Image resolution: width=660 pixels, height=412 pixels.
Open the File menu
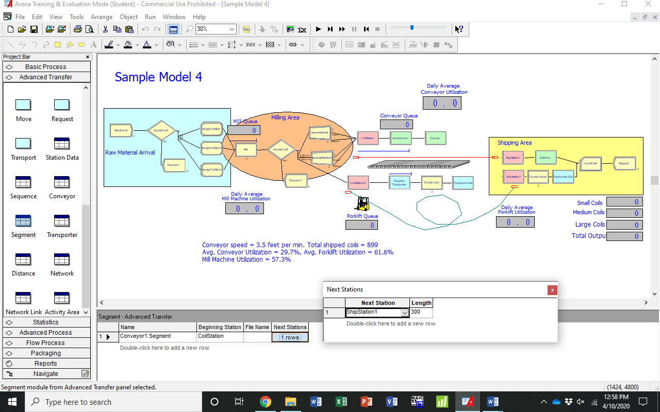pos(20,17)
